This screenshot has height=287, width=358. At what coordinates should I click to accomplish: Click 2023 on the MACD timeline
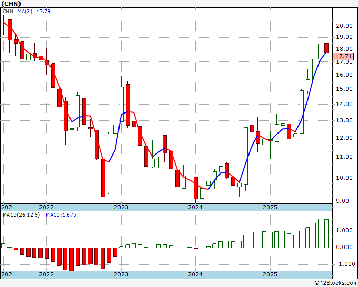[x=121, y=274]
